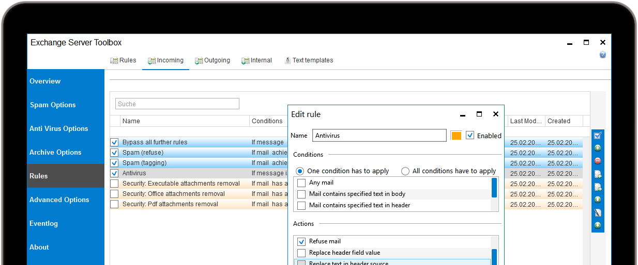
Task: Uncheck the Refuse mail action
Action: click(x=301, y=241)
